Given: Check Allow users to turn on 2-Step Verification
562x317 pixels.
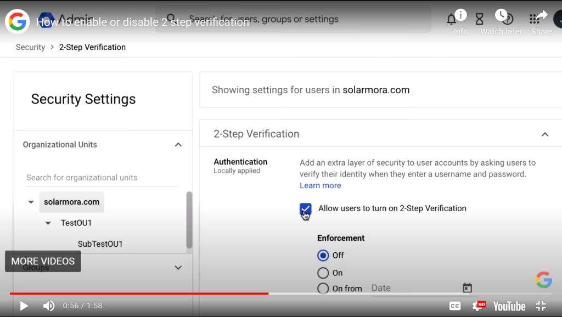Looking at the screenshot, I should click(305, 210).
